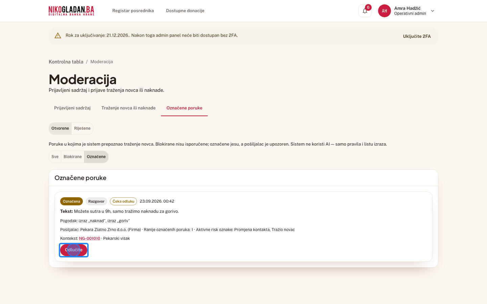Click the Pošiljalac Pekara Zlatno Zrno line
The image size is (487, 304).
[178, 230]
